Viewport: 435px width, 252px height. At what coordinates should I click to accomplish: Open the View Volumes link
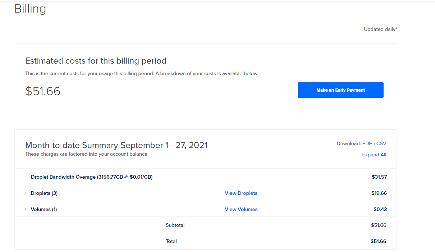point(241,209)
